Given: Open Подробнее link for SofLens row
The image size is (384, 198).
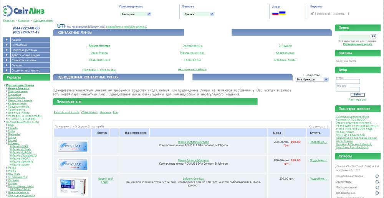Looking at the screenshot, I should click(x=318, y=179).
